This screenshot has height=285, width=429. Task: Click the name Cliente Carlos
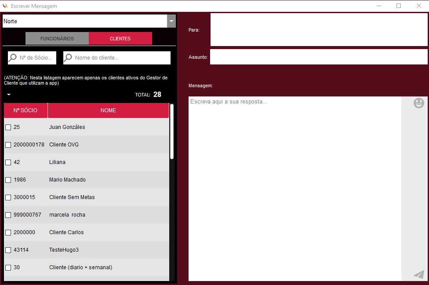[x=66, y=232]
